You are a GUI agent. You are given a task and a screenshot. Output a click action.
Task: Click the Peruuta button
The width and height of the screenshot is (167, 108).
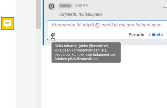(x=136, y=35)
